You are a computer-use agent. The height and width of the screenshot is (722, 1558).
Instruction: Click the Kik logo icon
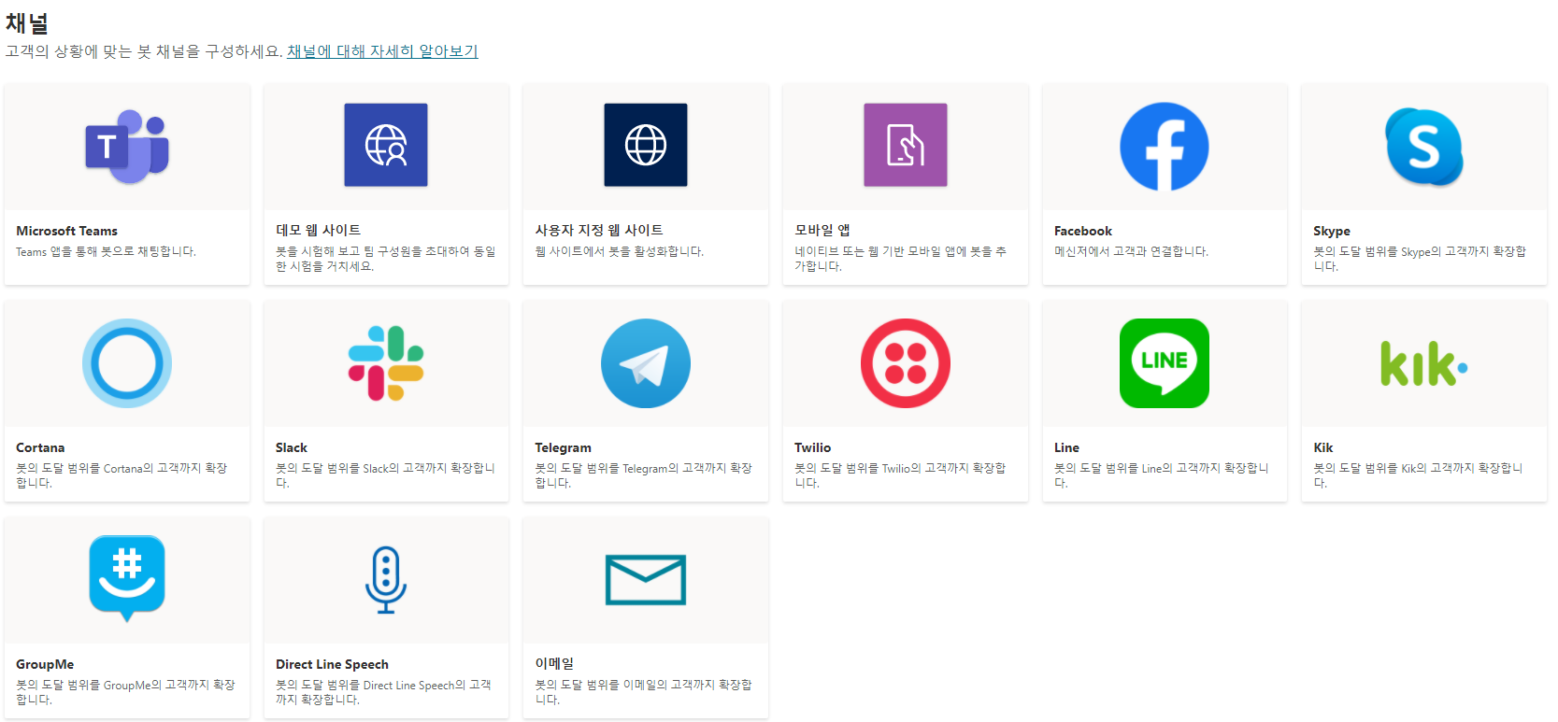coord(1424,364)
